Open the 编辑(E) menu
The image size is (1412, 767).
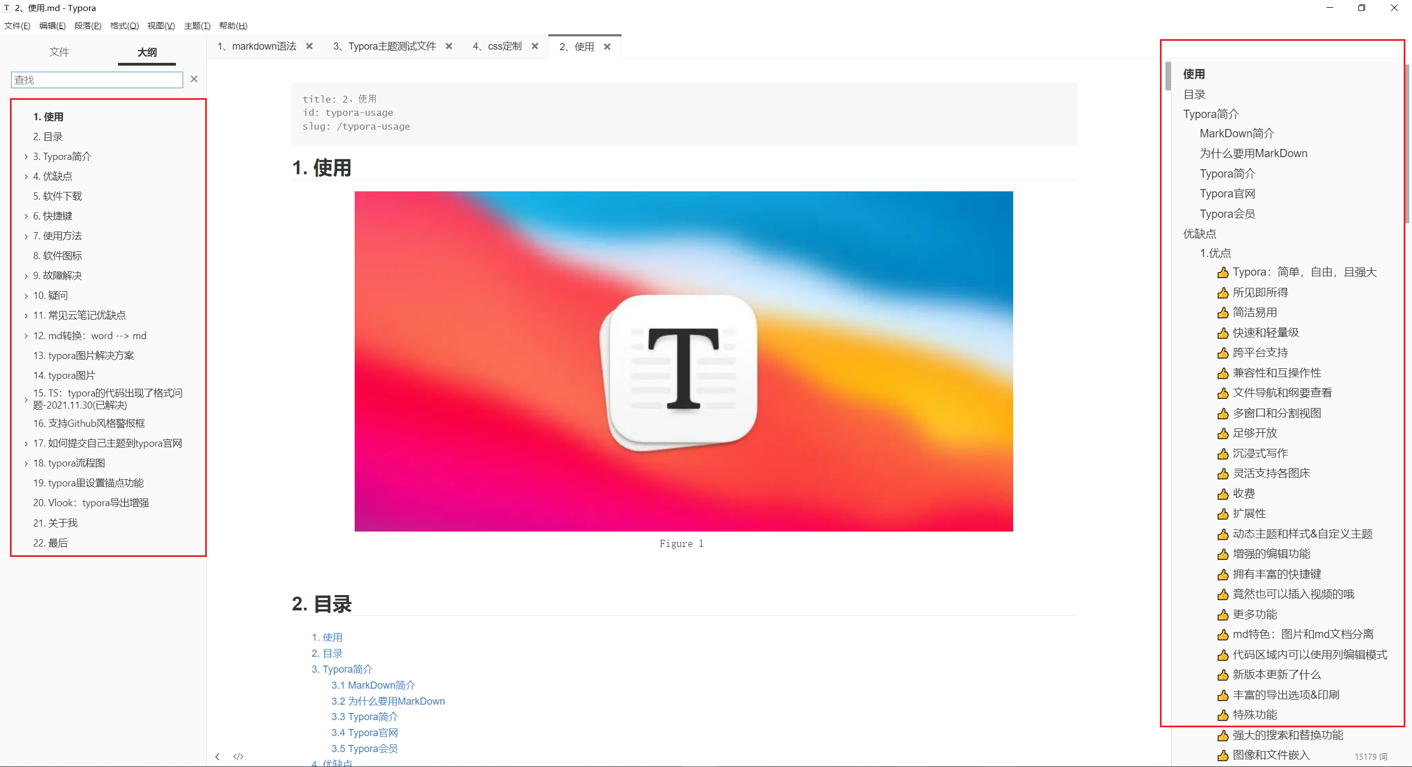pyautogui.click(x=52, y=26)
